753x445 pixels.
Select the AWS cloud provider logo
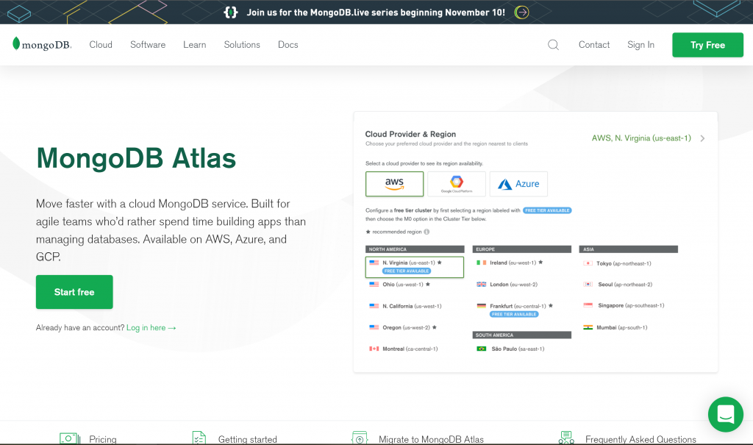click(x=394, y=184)
